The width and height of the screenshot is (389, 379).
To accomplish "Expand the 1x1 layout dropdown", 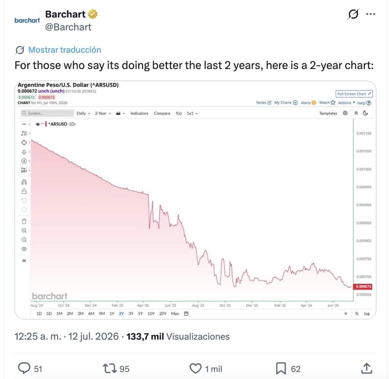I will pos(192,113).
